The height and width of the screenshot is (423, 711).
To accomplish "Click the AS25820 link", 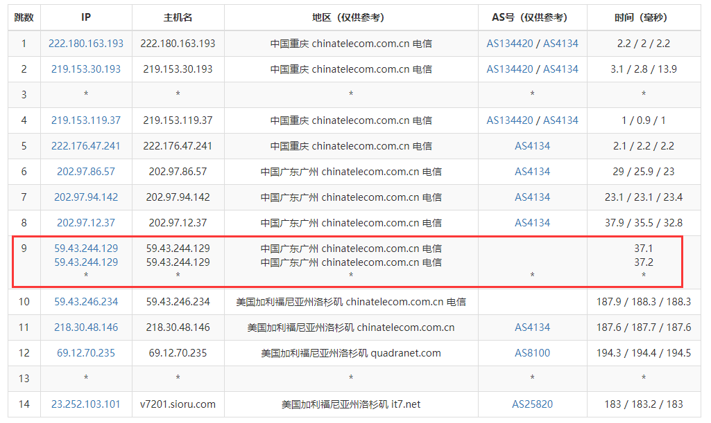I will point(532,404).
